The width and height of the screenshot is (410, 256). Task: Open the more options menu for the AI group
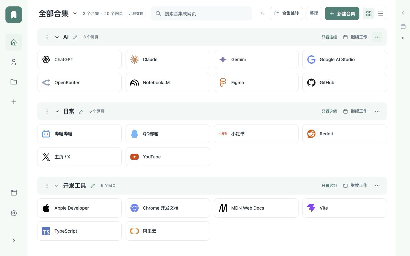(377, 37)
